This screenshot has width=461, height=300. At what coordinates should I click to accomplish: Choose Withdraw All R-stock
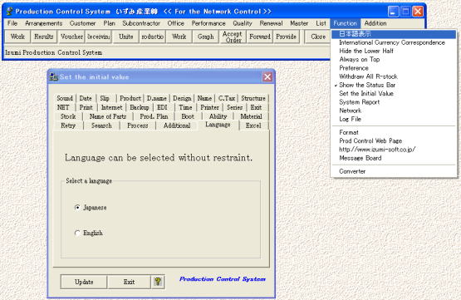[x=394, y=76]
